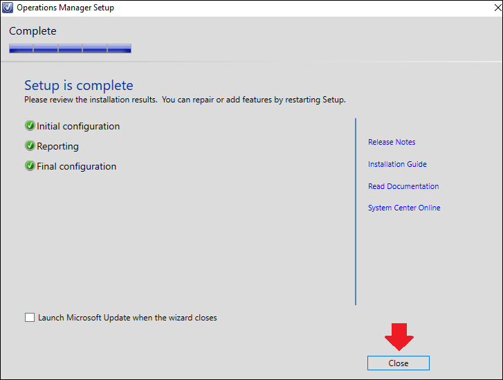The width and height of the screenshot is (503, 380).
Task: Click green check icon beside Final configuration
Action: (x=30, y=166)
